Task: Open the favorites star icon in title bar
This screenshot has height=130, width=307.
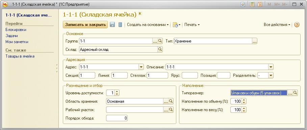Action: point(243,4)
